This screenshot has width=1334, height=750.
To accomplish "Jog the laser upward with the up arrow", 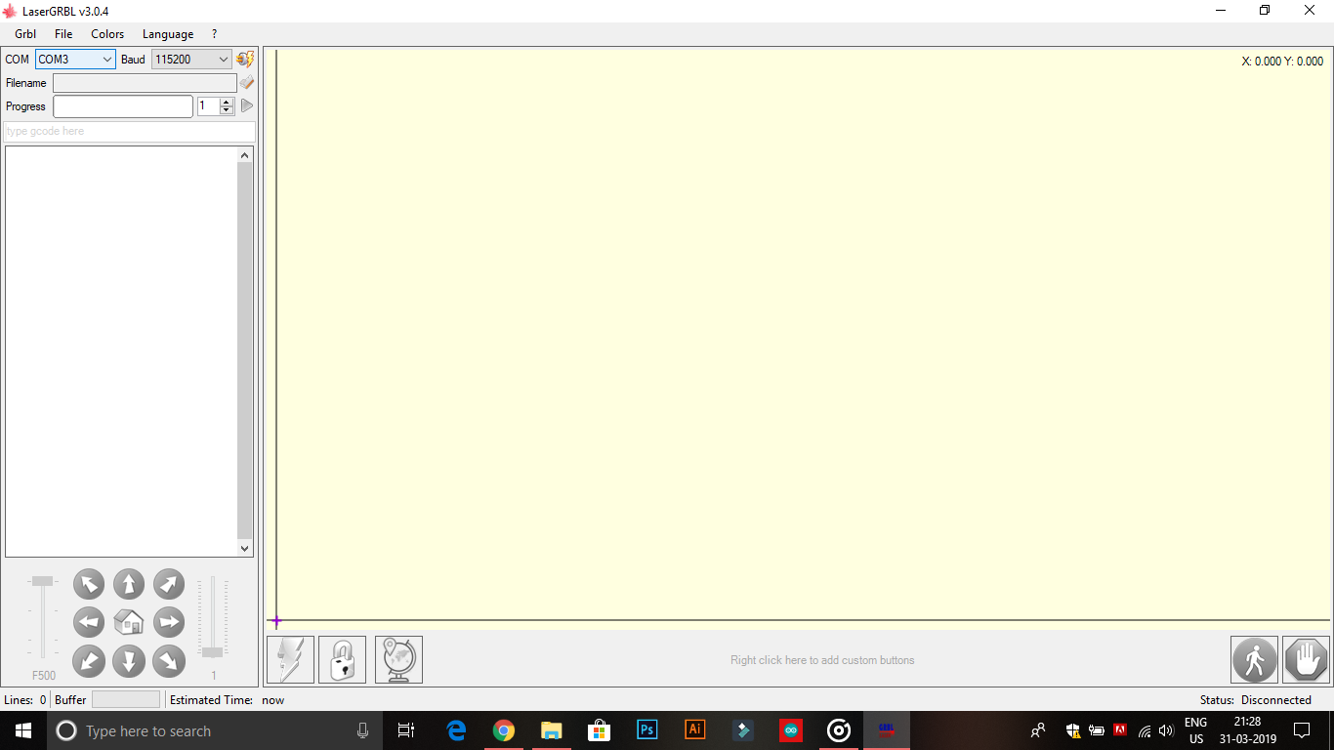I will pos(128,583).
